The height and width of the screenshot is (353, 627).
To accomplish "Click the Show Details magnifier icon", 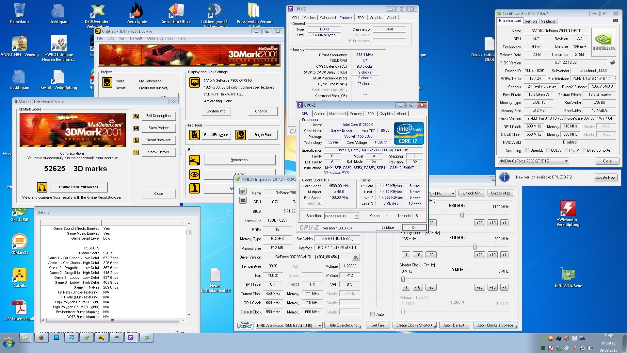I will point(136,152).
